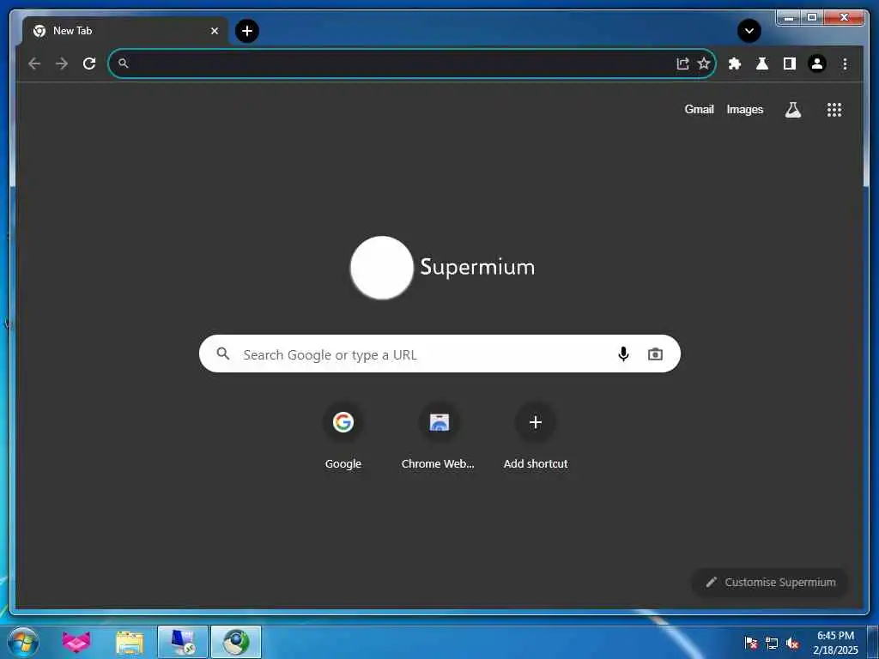Go back using the back arrow
This screenshot has height=659, width=879.
(x=34, y=63)
